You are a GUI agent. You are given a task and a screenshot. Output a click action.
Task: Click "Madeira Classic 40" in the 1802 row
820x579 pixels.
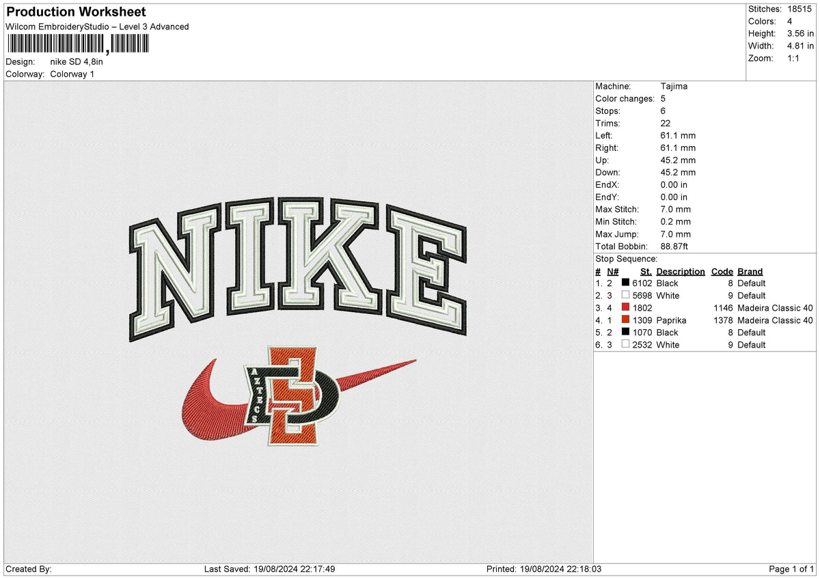tap(776, 308)
